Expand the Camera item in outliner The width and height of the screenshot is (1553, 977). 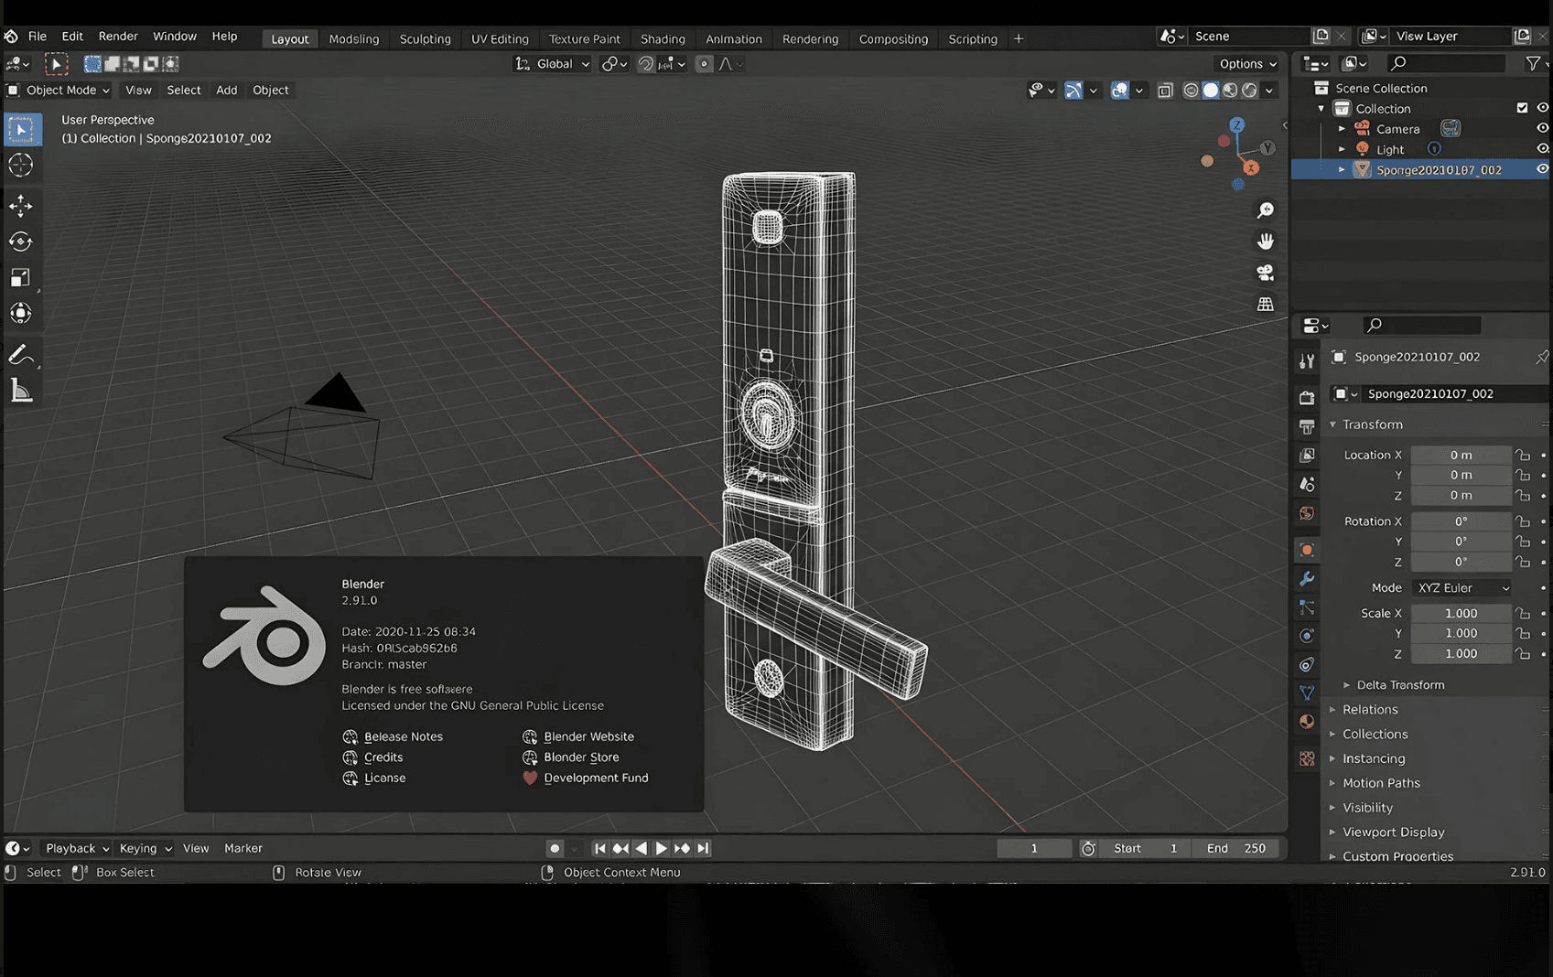(1342, 129)
